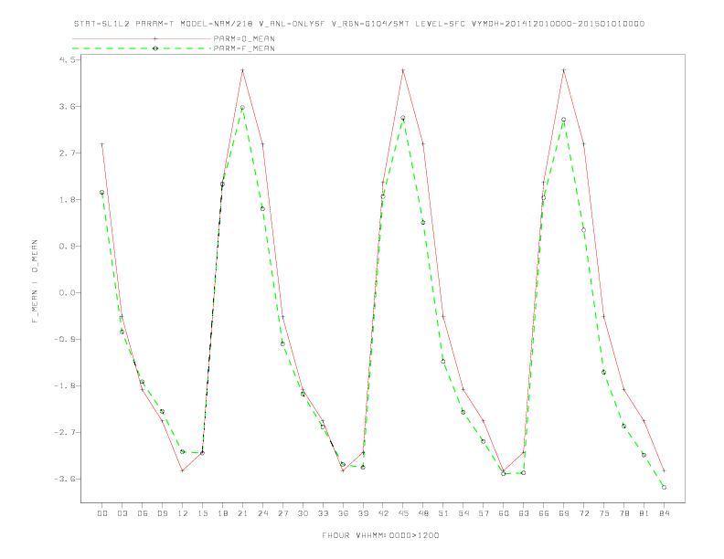The width and height of the screenshot is (724, 559).
Task: Click the 75 forecast hour tick label
Action: click(x=604, y=513)
